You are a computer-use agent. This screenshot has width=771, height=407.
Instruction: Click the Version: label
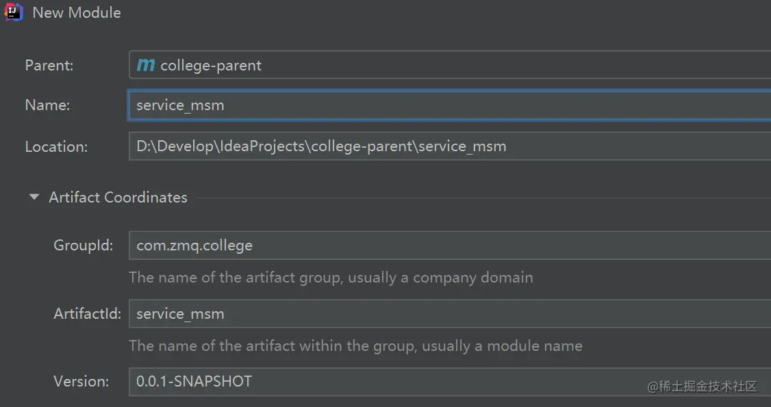tap(81, 382)
